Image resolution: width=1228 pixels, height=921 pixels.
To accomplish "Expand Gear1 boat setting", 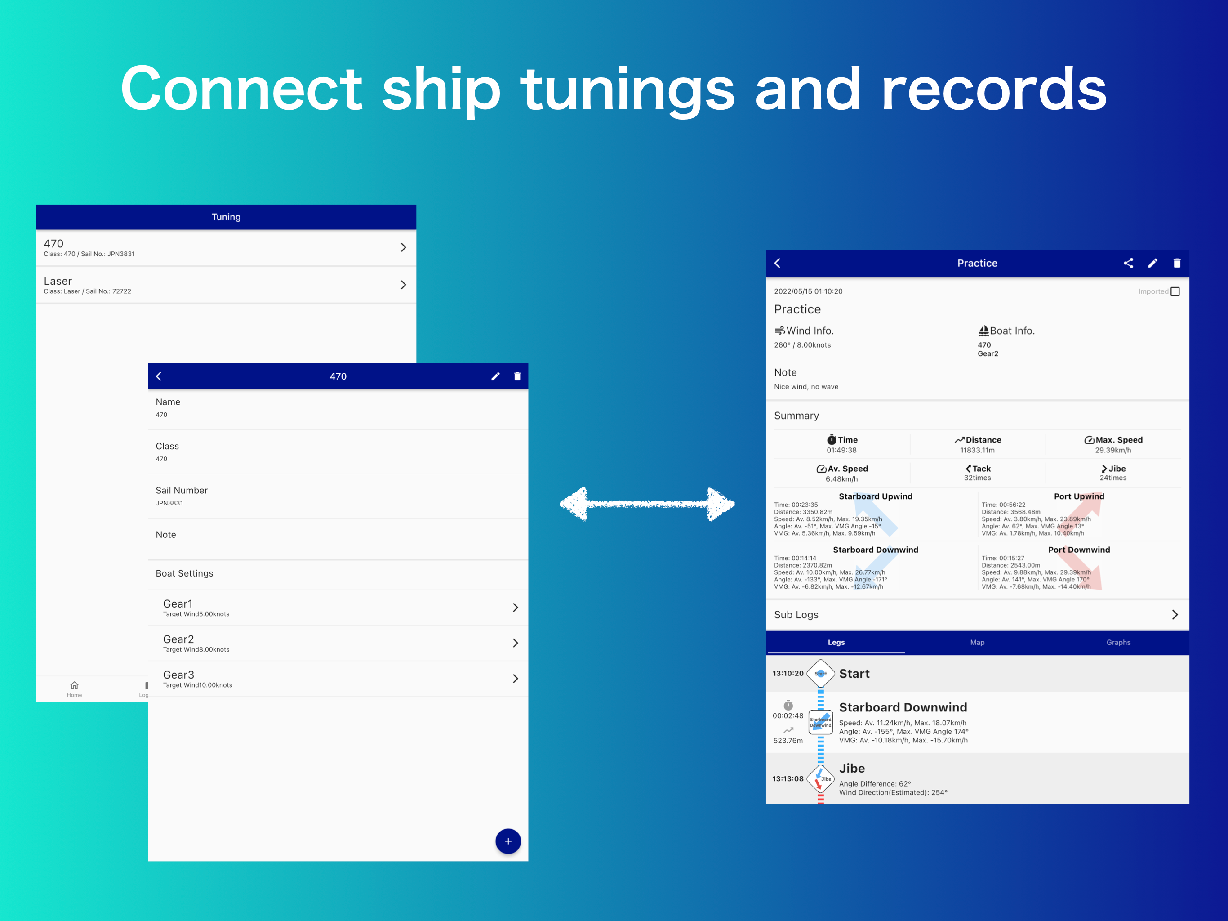I will click(x=338, y=608).
